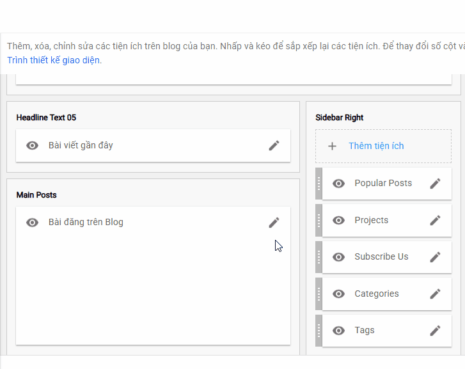Image resolution: width=465 pixels, height=369 pixels.
Task: Edit the Tags widget
Action: coord(435,331)
